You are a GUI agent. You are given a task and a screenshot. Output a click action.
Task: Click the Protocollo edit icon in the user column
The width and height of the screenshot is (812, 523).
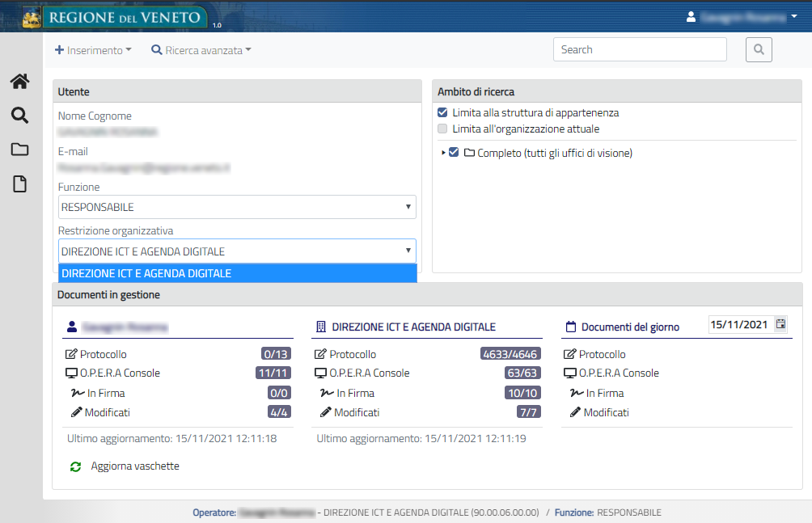tap(71, 354)
